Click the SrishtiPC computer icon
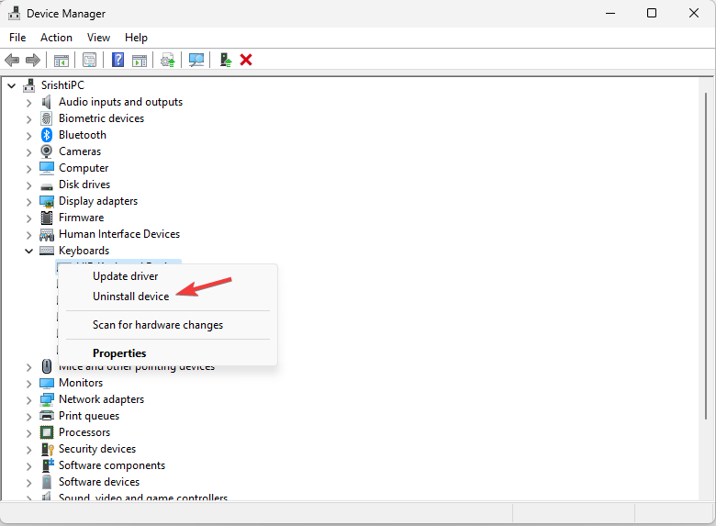The width and height of the screenshot is (716, 526). click(29, 85)
